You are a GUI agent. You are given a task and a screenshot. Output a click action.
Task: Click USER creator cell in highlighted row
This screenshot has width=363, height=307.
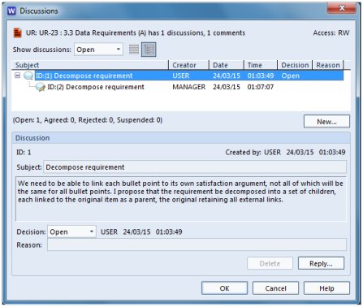pyautogui.click(x=181, y=76)
